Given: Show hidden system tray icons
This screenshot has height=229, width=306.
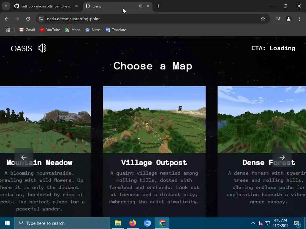Looking at the screenshot, I should coord(253,223).
